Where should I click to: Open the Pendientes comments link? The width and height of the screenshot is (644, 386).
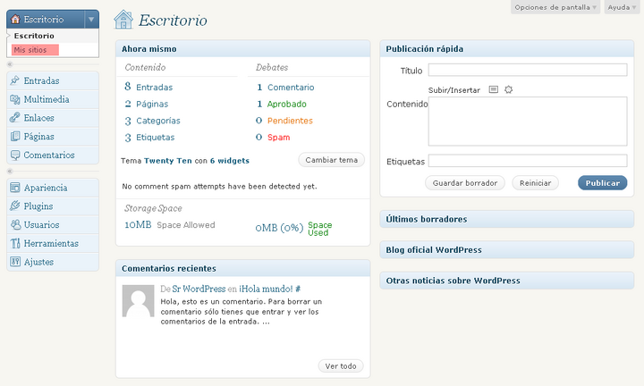290,121
